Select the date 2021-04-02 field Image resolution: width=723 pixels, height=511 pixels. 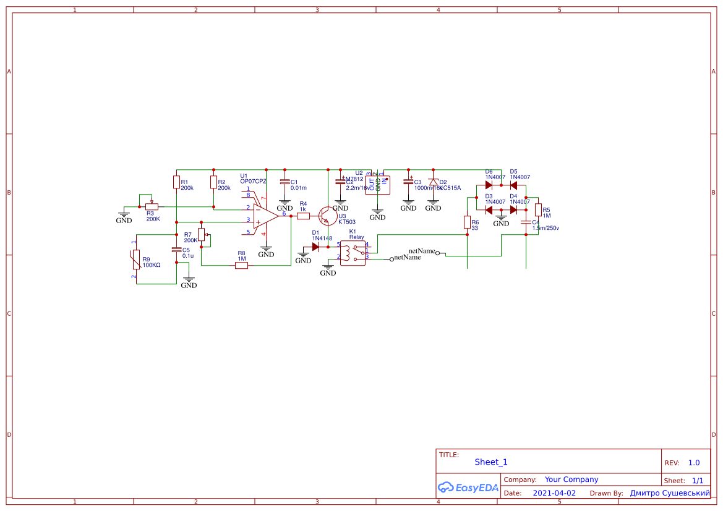(x=554, y=493)
